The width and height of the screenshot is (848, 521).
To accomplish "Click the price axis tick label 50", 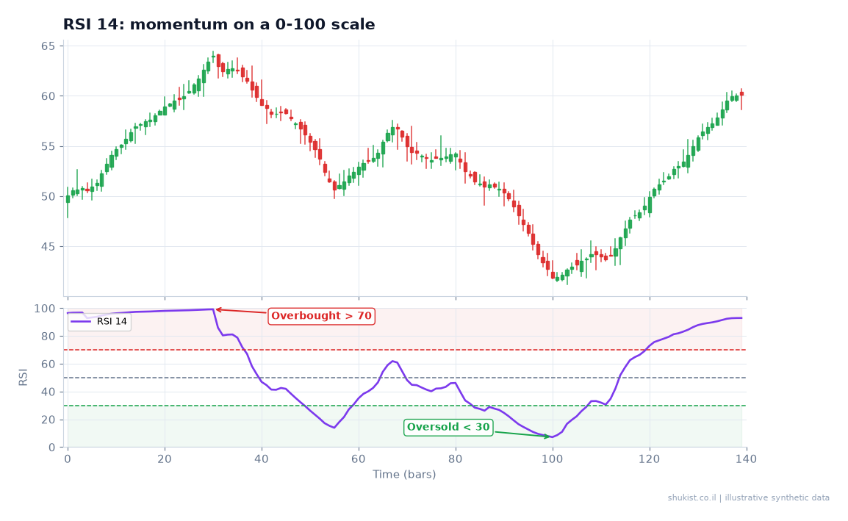I will 48,196.
